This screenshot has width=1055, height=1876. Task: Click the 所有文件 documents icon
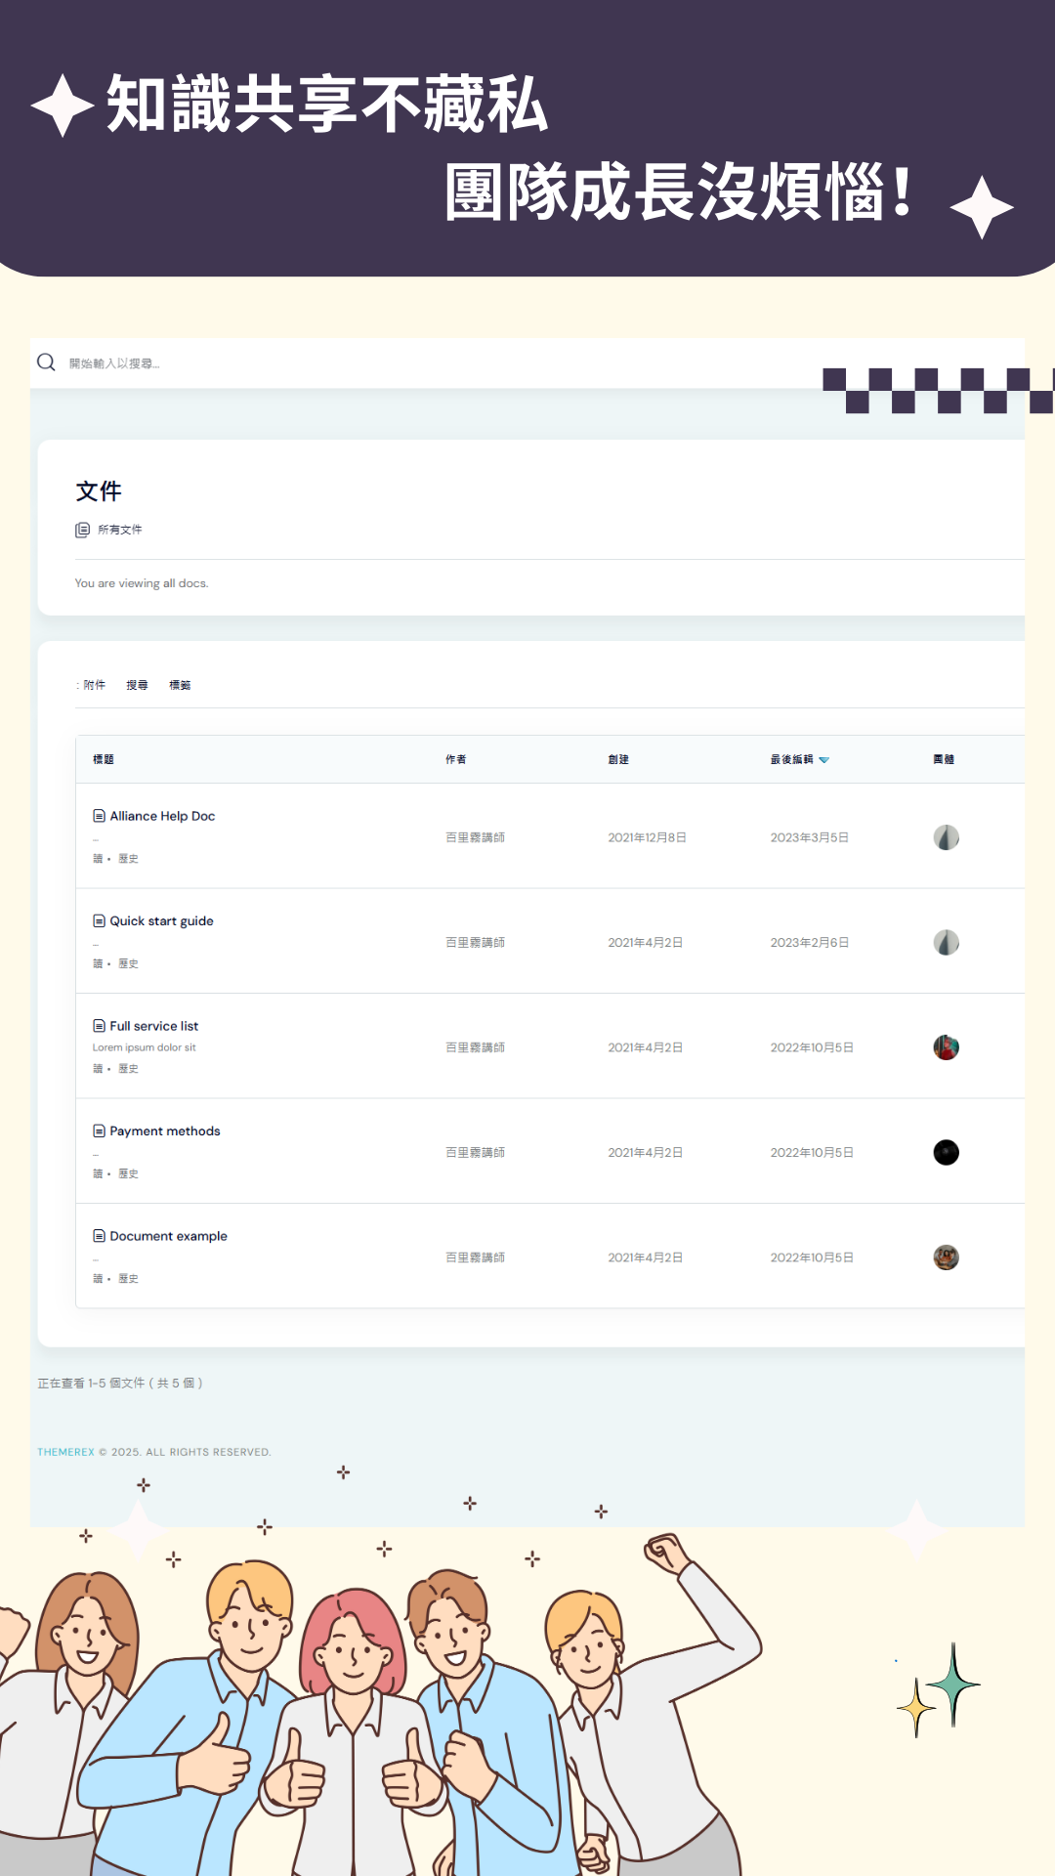[82, 530]
